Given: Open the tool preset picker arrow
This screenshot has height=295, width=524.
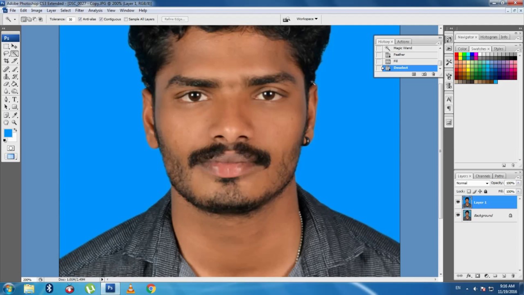Looking at the screenshot, I should tap(15, 19).
